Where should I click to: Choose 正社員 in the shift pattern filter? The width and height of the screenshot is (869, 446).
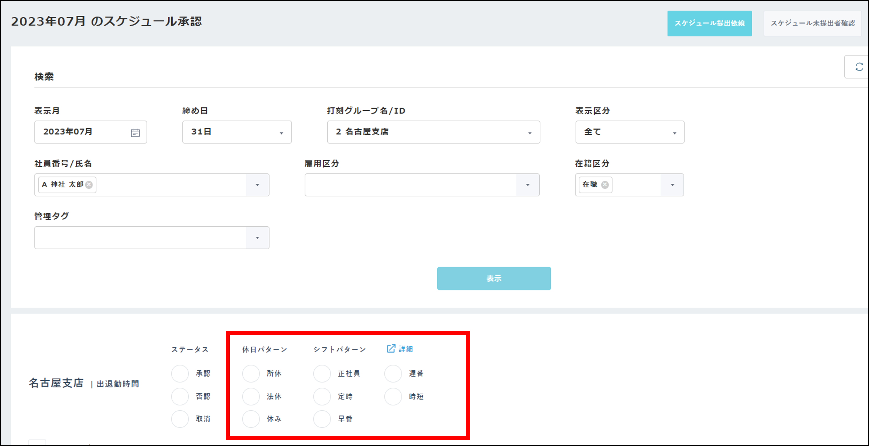[322, 373]
